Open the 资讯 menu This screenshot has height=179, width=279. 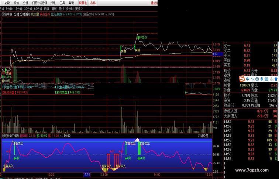(53, 3)
